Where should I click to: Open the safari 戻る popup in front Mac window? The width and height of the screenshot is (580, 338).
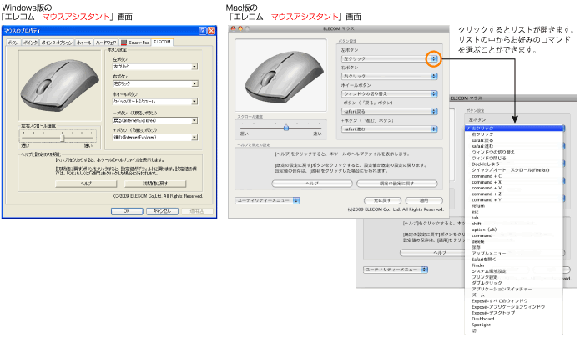pos(389,111)
